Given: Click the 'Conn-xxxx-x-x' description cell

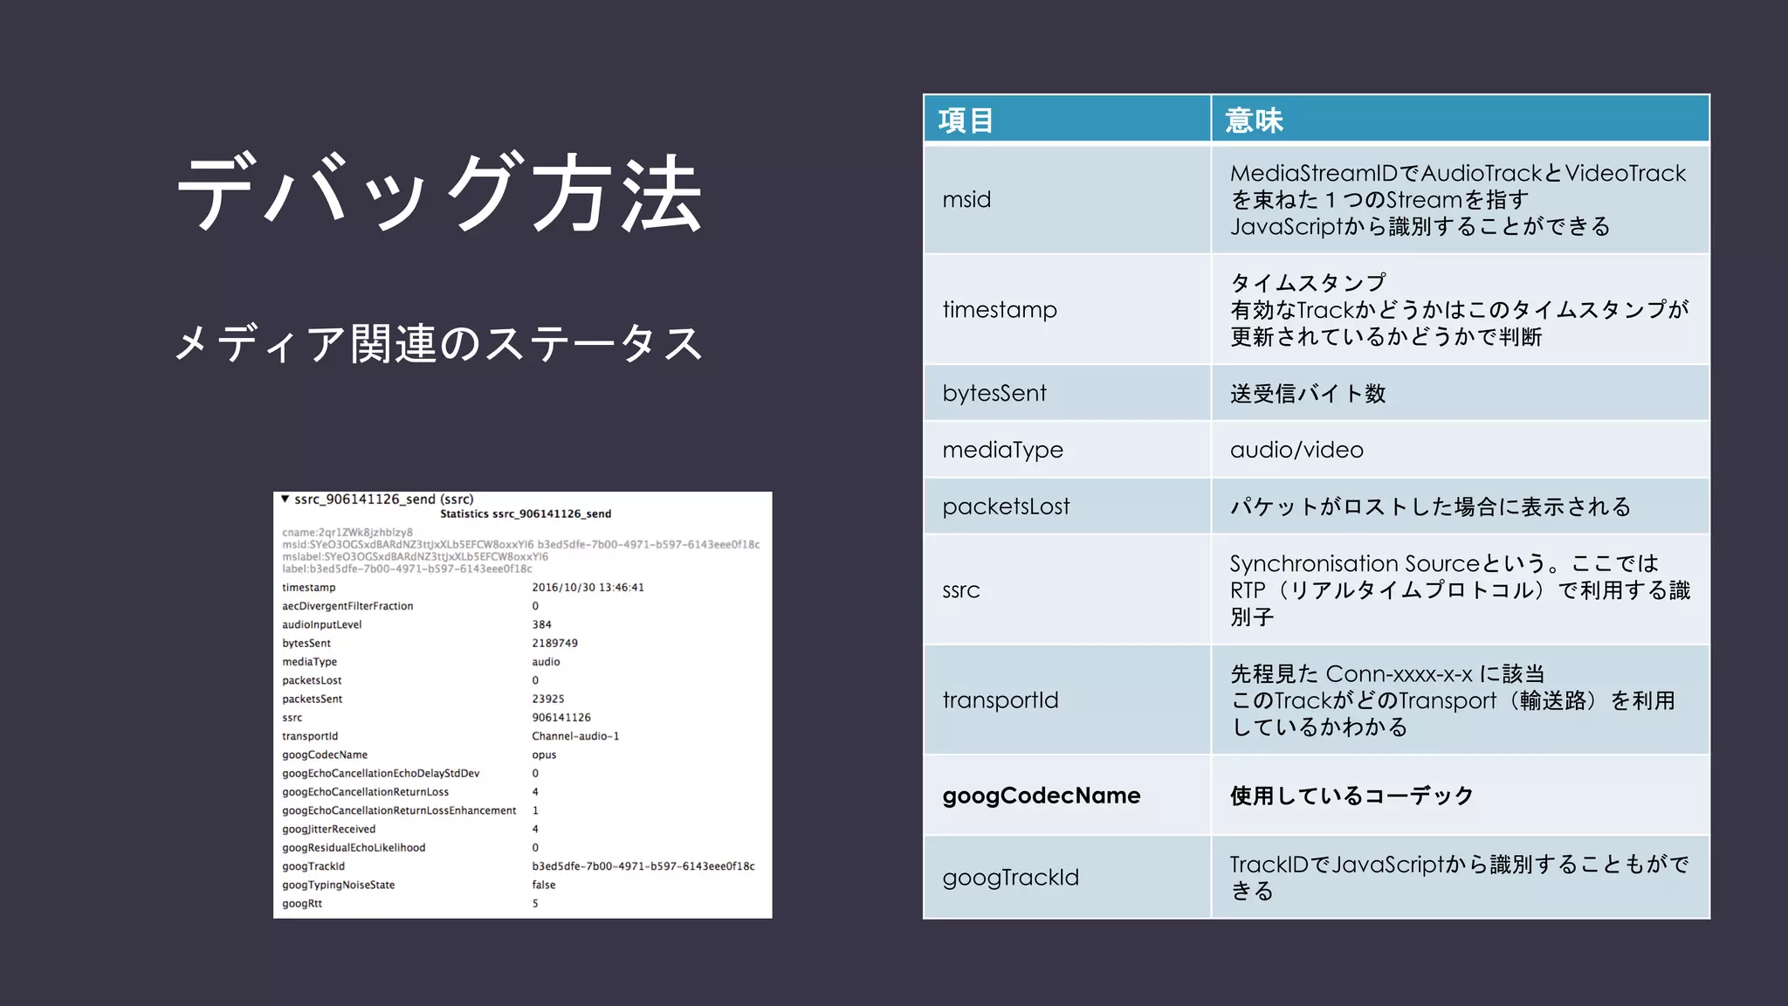Looking at the screenshot, I should [x=1460, y=699].
